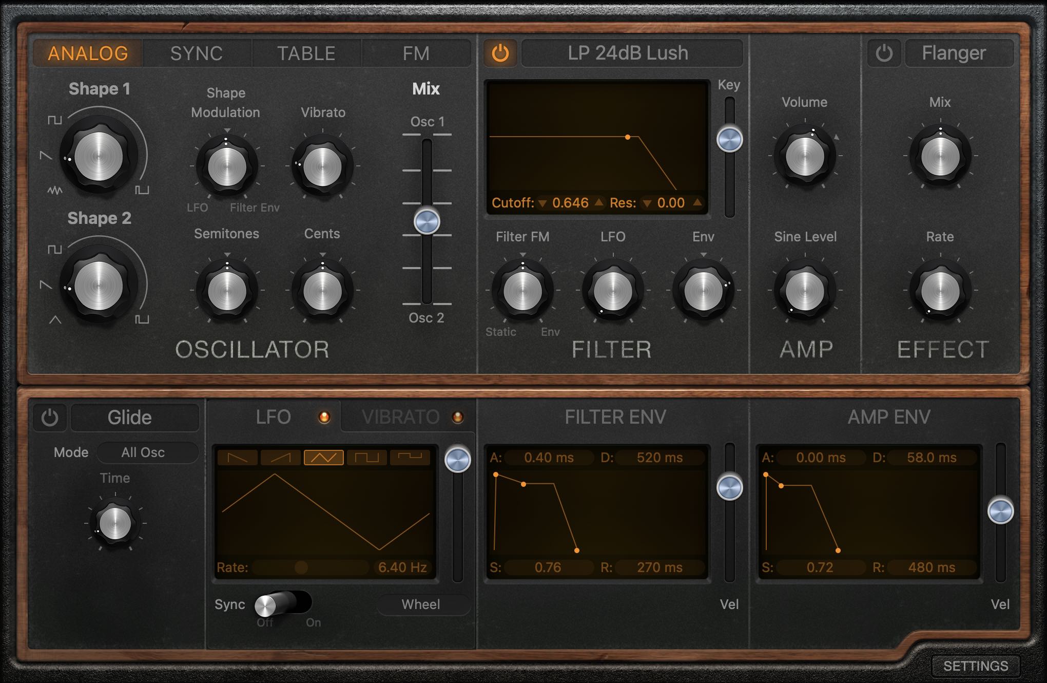The width and height of the screenshot is (1047, 683).
Task: Click the Filter Env attack time field
Action: click(548, 458)
